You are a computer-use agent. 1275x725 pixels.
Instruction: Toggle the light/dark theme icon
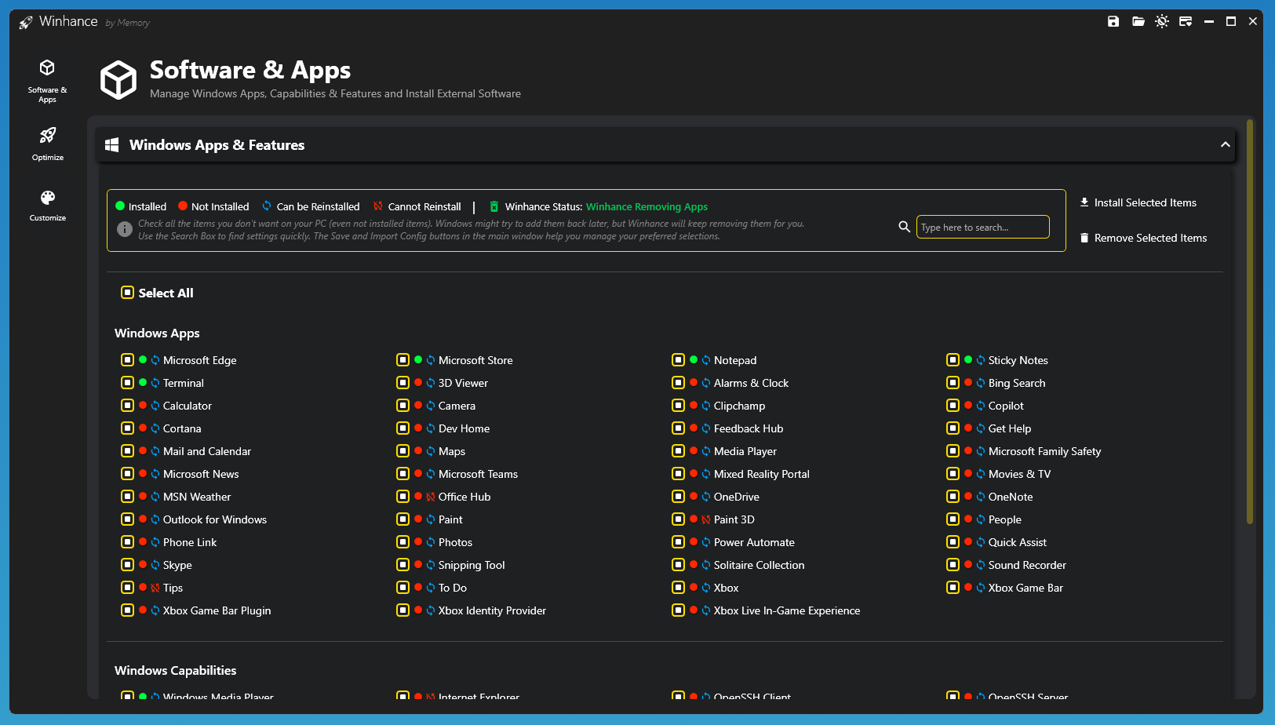click(x=1162, y=21)
